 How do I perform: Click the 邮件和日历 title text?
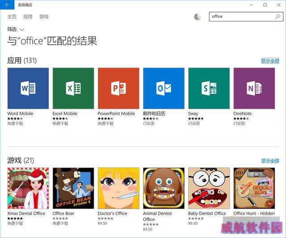click(x=154, y=113)
